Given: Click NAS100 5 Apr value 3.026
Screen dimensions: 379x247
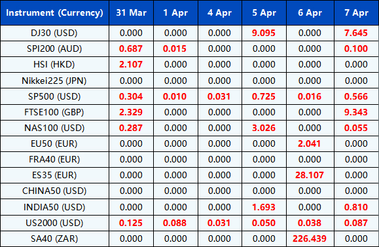Looking at the screenshot, I should click(264, 128).
